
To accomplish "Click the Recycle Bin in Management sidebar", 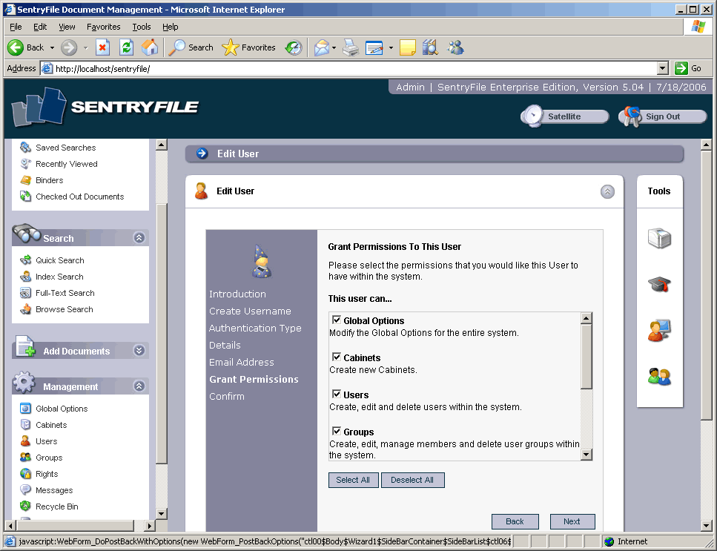I will 56,507.
